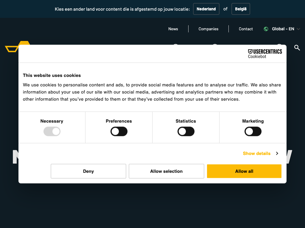This screenshot has height=228, width=305.
Task: Click the Show details link
Action: tap(256, 153)
